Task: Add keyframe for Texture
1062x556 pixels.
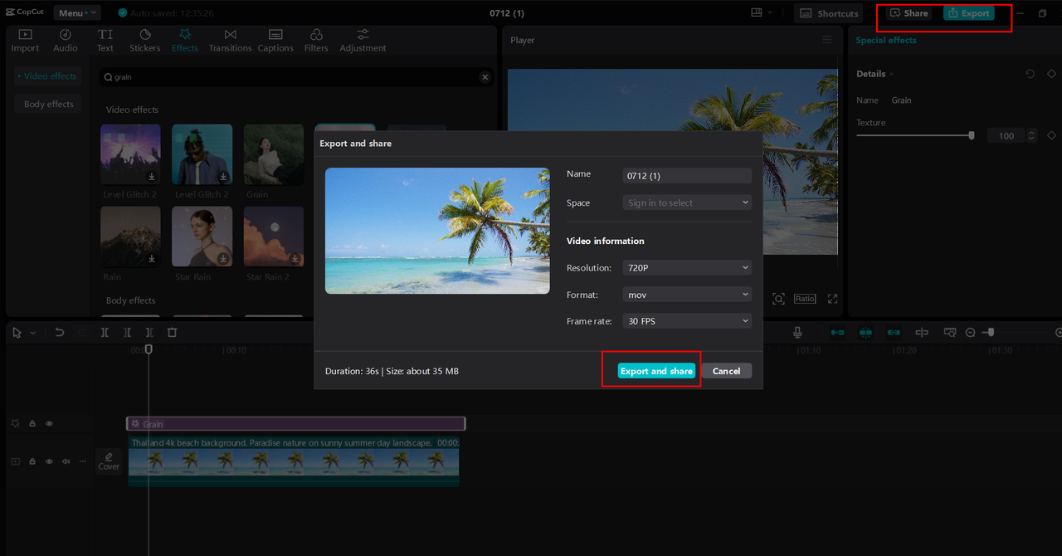Action: [1051, 135]
